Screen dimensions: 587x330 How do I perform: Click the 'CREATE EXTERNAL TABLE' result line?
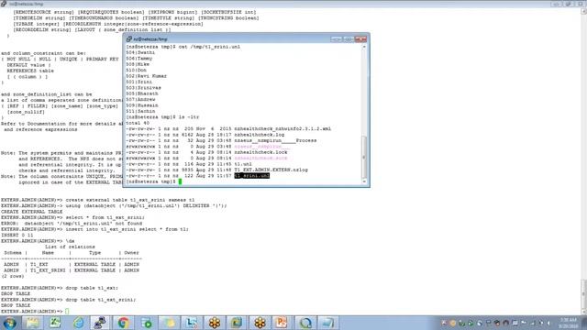(x=31, y=212)
